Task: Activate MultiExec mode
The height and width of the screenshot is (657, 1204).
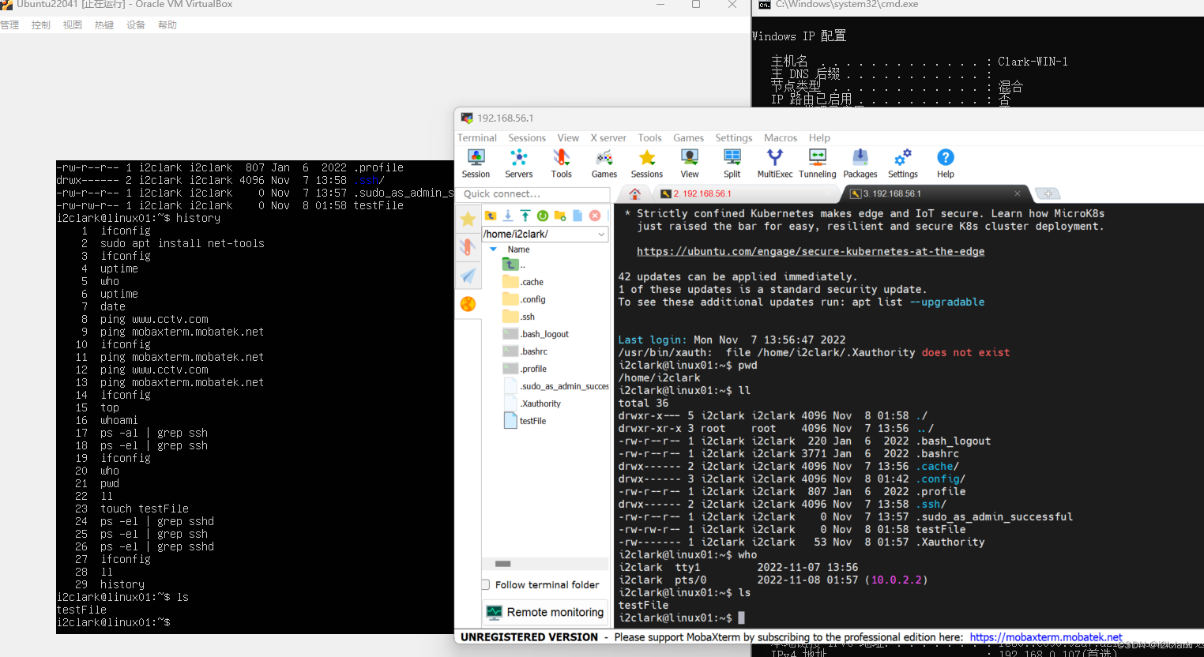Action: 774,163
